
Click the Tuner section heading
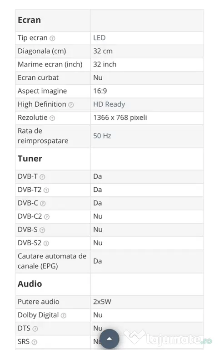30,159
